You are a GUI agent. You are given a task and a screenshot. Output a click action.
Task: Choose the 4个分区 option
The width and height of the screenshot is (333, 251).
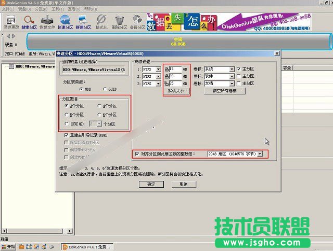pos(99,106)
